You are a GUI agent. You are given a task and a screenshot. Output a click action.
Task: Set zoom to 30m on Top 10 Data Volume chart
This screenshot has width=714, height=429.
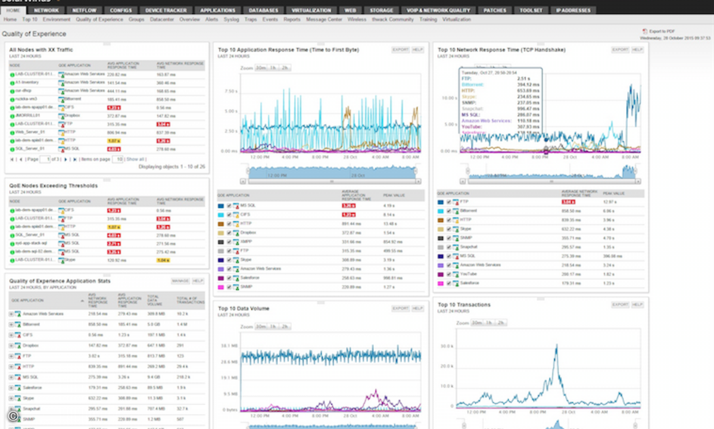pyautogui.click(x=261, y=327)
